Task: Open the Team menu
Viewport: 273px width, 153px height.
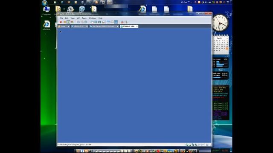Action: [84, 18]
